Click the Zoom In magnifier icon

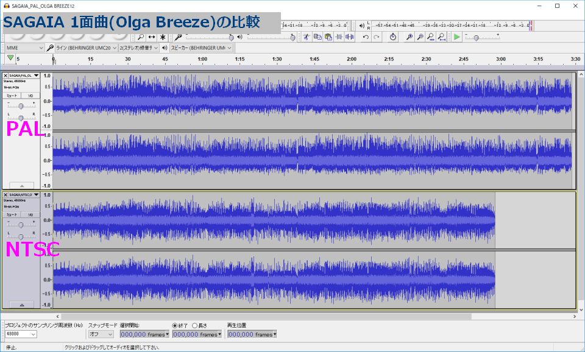click(409, 37)
